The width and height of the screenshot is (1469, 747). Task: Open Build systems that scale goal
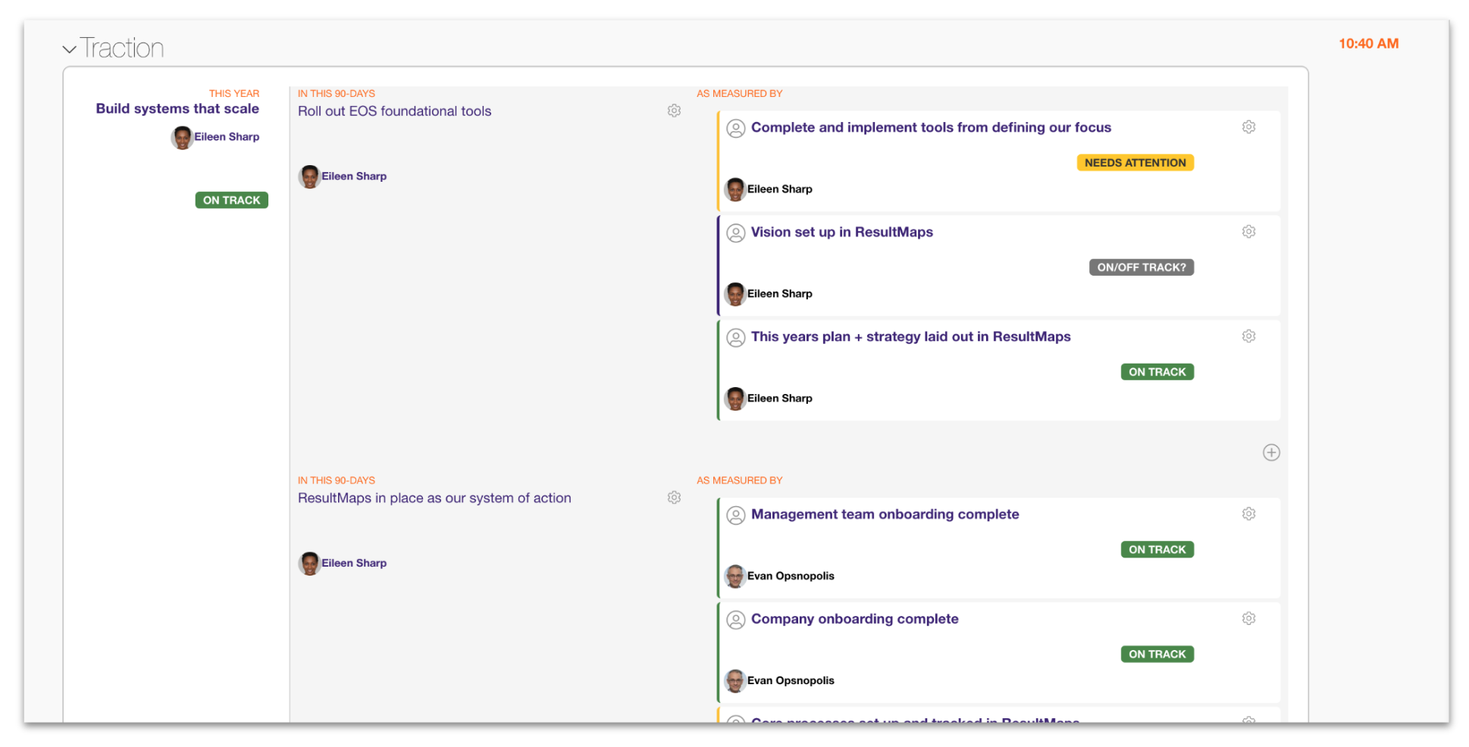coord(177,108)
